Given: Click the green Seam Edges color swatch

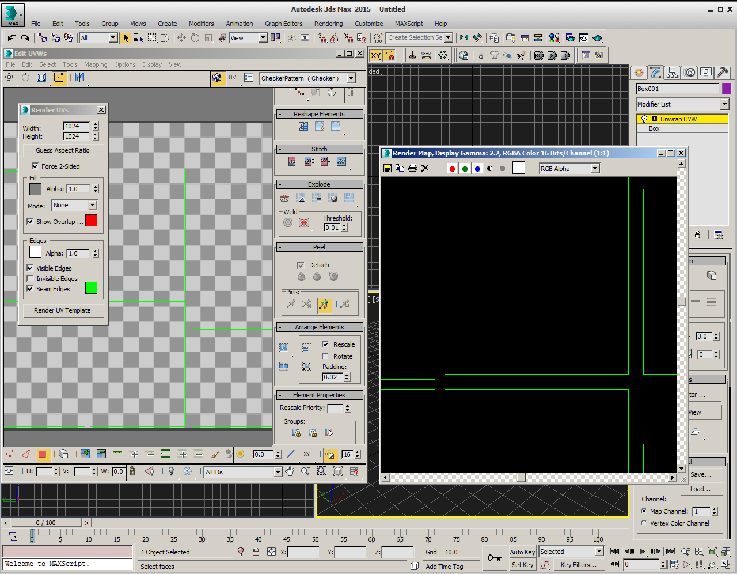Looking at the screenshot, I should (91, 288).
